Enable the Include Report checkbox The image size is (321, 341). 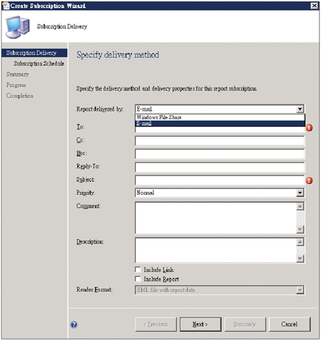click(x=138, y=279)
